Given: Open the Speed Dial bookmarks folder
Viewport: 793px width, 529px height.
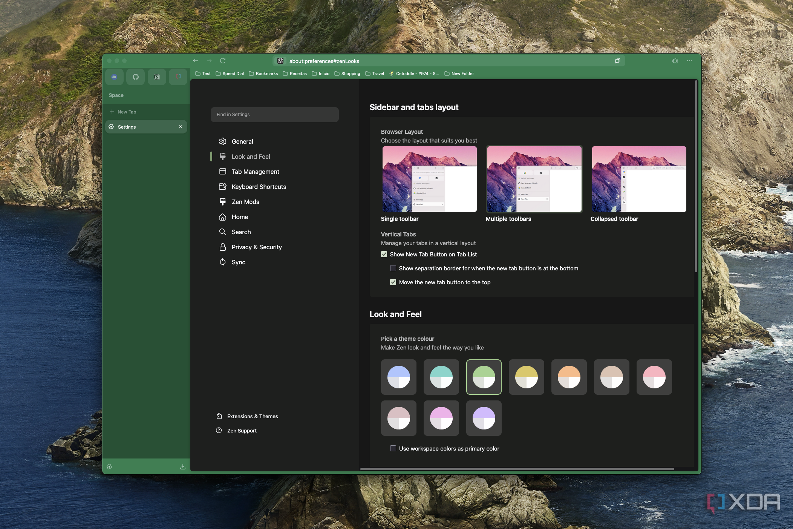Looking at the screenshot, I should (x=230, y=74).
